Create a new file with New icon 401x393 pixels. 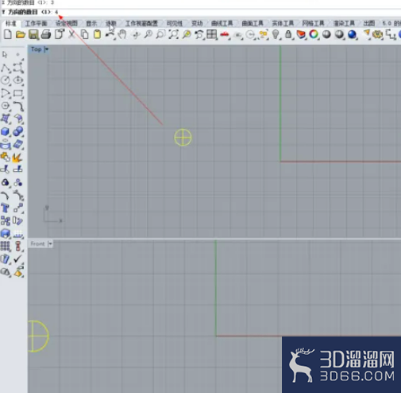point(8,34)
